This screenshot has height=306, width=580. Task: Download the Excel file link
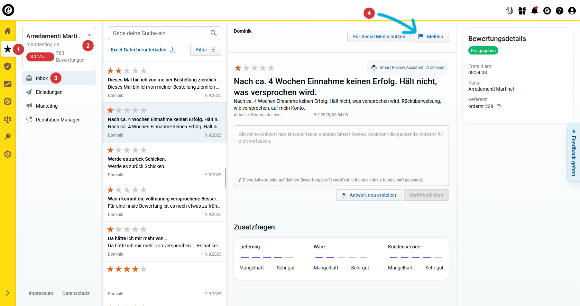(143, 50)
